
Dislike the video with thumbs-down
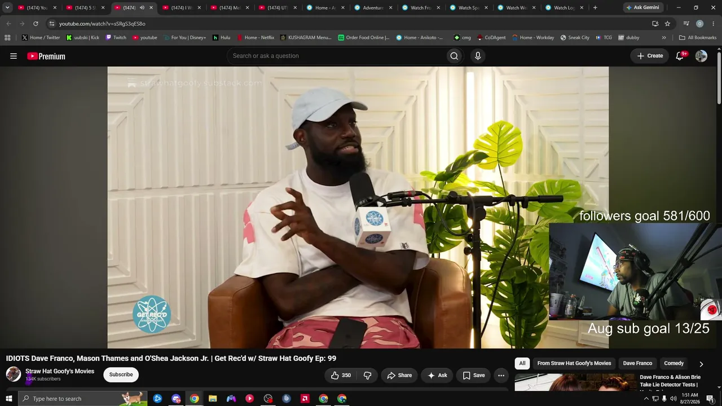coord(367,376)
